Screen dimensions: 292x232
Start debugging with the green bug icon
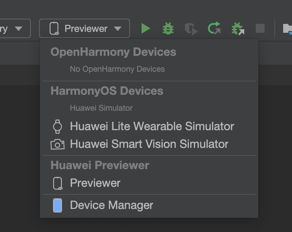pyautogui.click(x=168, y=29)
